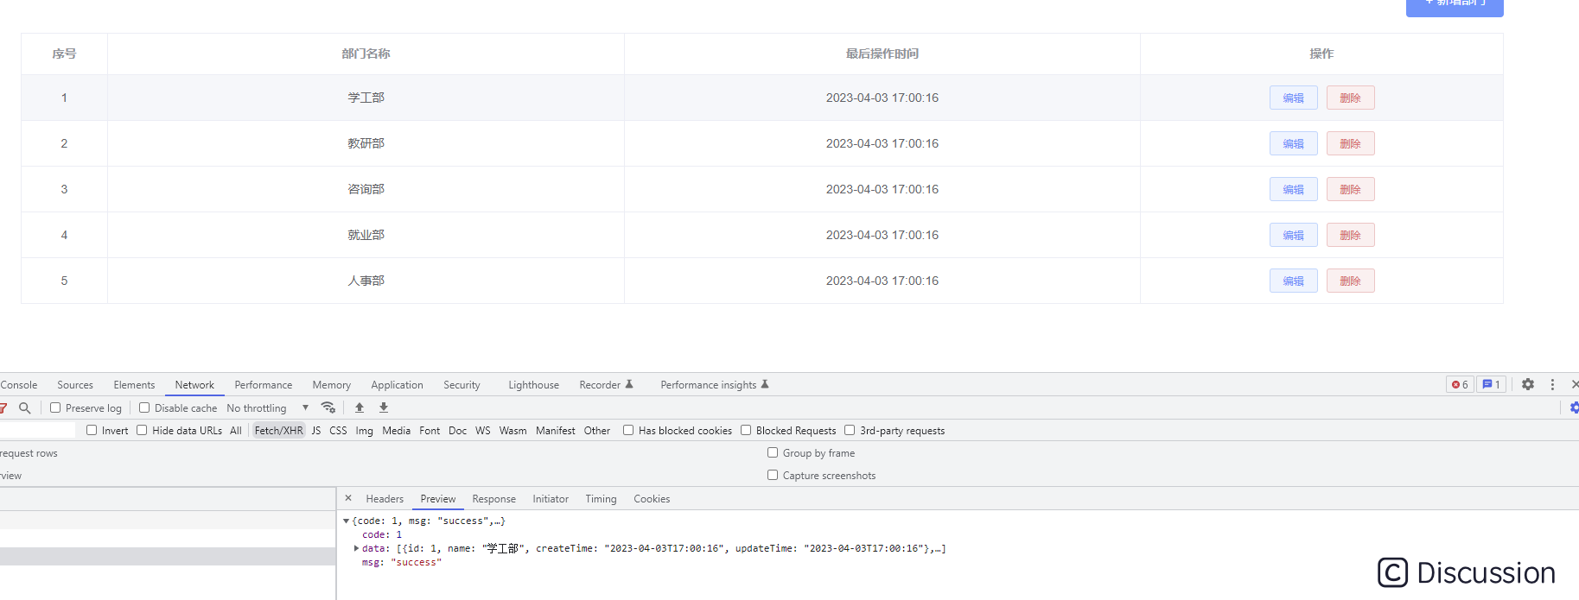Screen dimensions: 1579x600
Task: Open the No throttling dropdown
Action: pyautogui.click(x=267, y=408)
